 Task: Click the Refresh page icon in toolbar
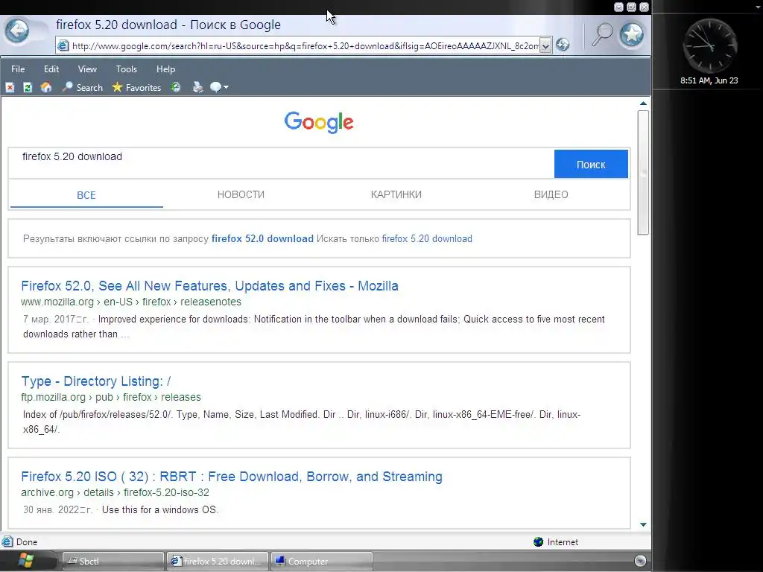point(28,88)
